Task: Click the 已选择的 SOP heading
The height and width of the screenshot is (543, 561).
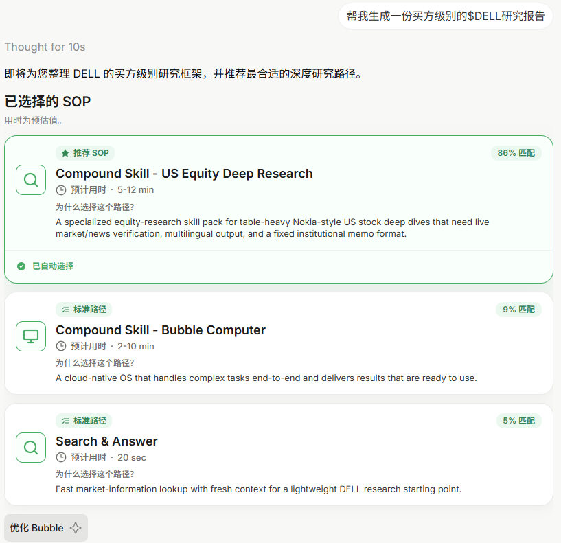Action: pyautogui.click(x=47, y=102)
